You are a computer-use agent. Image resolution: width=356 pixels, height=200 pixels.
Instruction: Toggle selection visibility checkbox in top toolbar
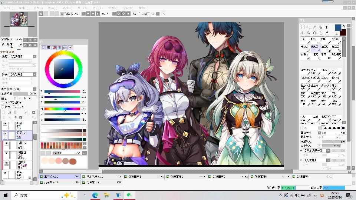point(62,14)
